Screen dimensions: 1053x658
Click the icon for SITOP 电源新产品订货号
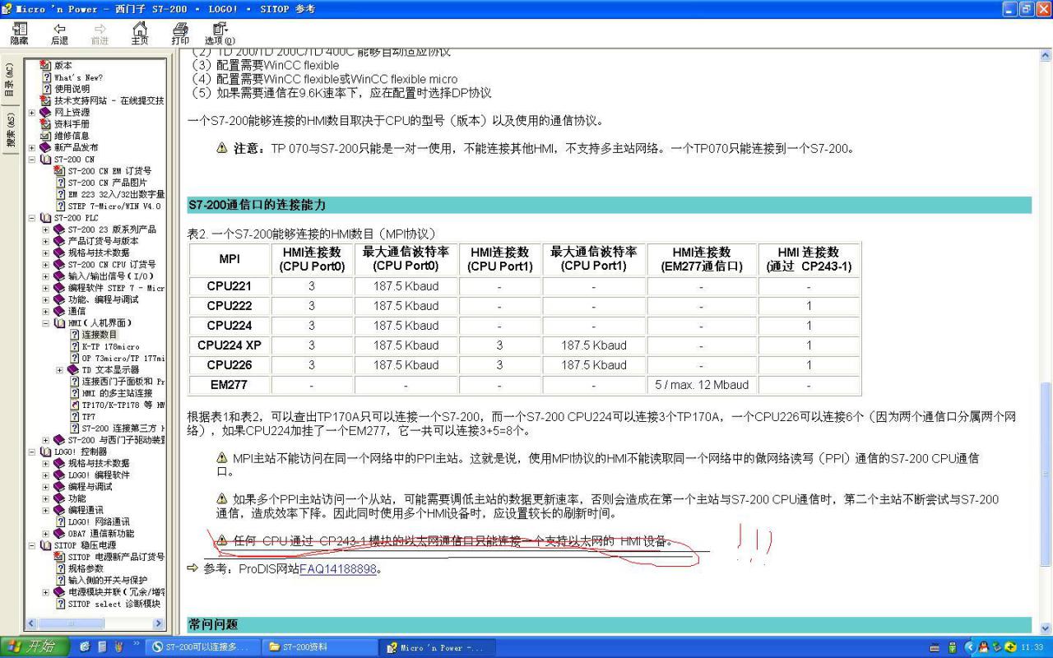pyautogui.click(x=60, y=557)
